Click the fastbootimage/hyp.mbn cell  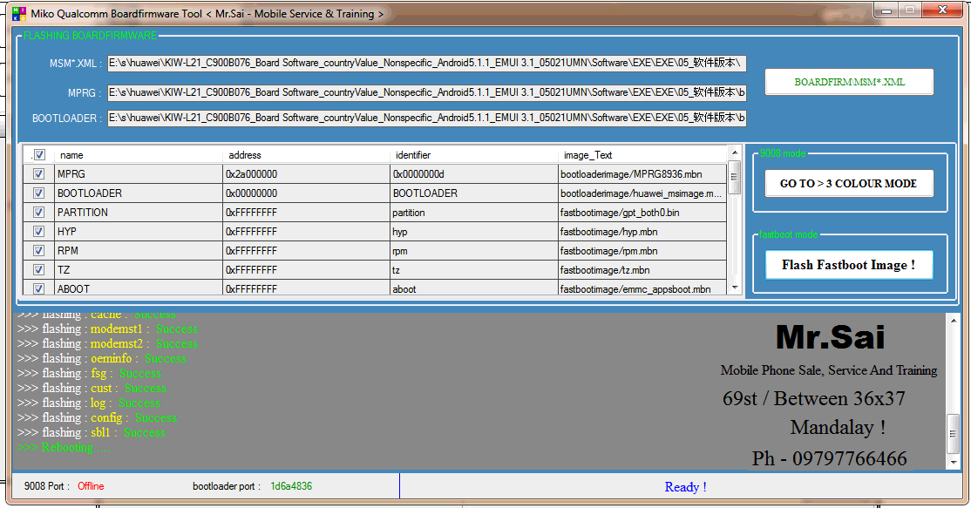(x=642, y=232)
